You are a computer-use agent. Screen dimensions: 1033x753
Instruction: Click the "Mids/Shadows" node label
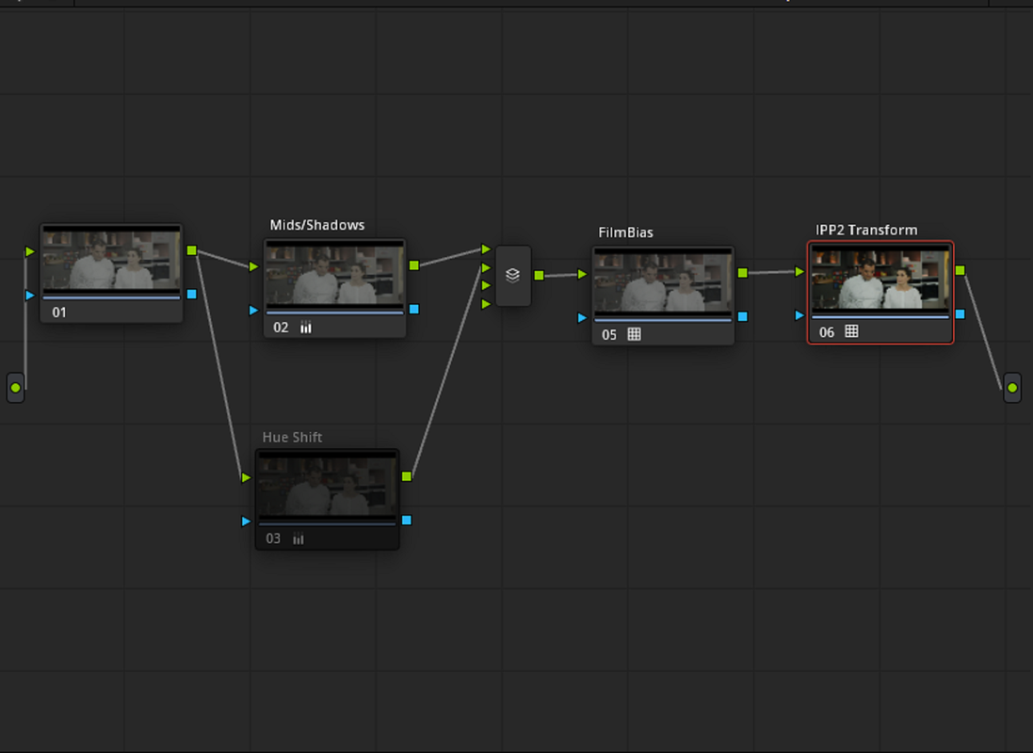tap(317, 225)
